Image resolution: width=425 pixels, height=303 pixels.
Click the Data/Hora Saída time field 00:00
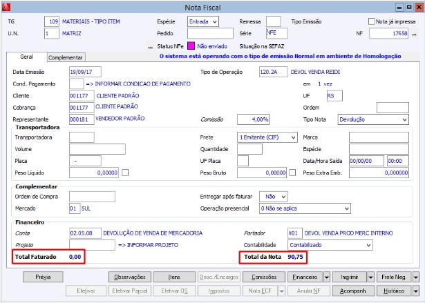pos(398,161)
